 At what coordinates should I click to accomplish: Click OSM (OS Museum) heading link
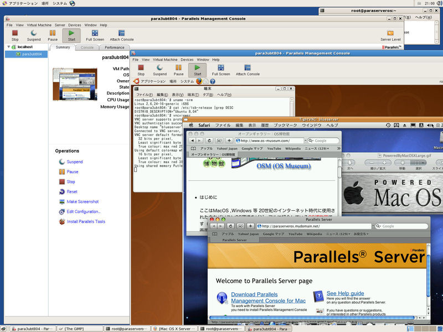[x=284, y=166]
